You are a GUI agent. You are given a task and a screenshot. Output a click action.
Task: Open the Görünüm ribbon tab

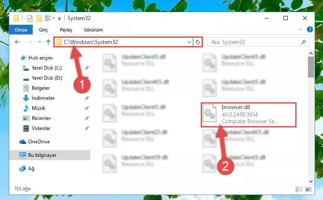click(93, 30)
